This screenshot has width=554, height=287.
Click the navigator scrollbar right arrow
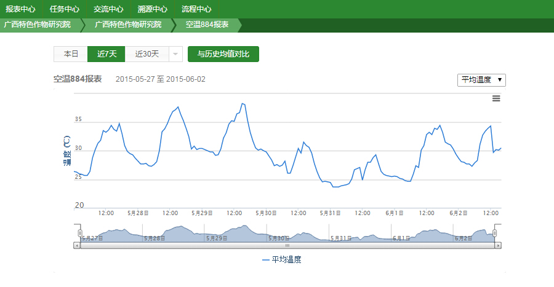[x=498, y=245]
